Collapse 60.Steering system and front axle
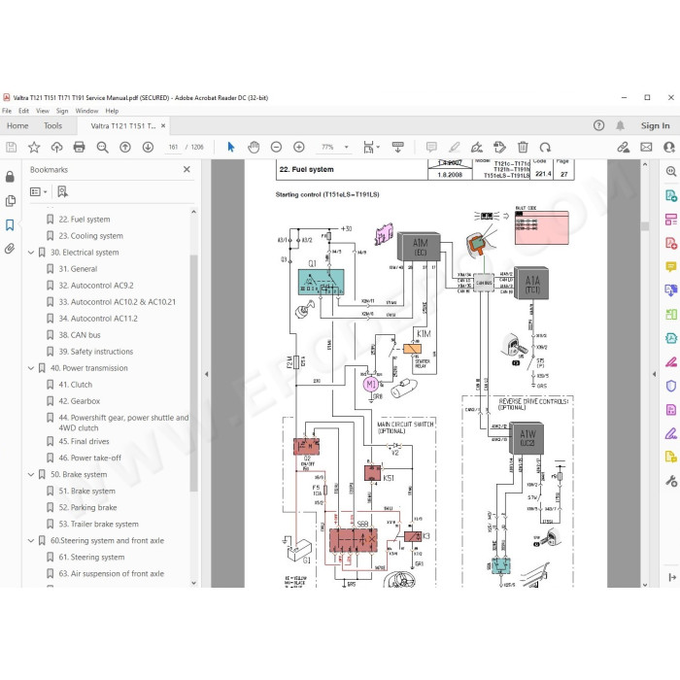This screenshot has width=680, height=680. pos(31,541)
